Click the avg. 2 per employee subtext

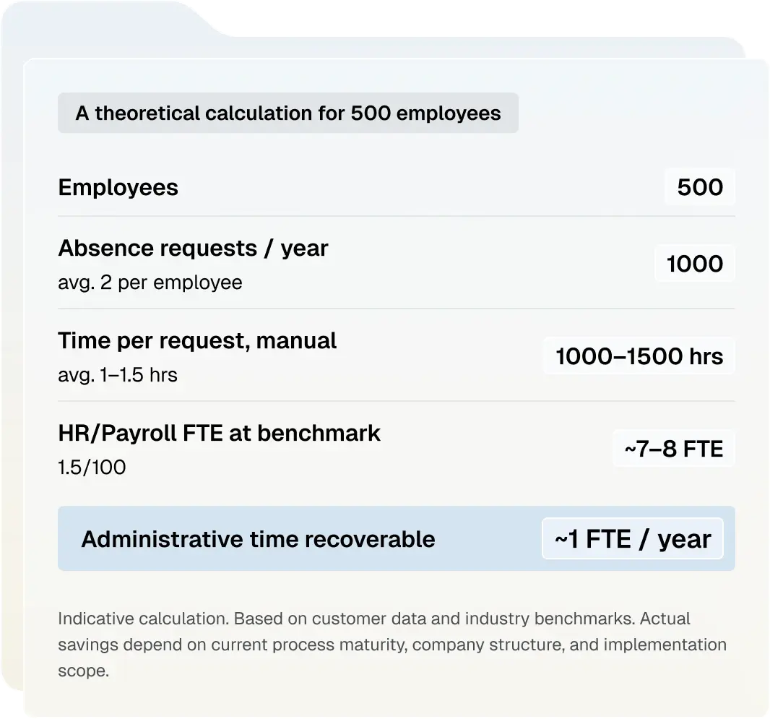(150, 283)
